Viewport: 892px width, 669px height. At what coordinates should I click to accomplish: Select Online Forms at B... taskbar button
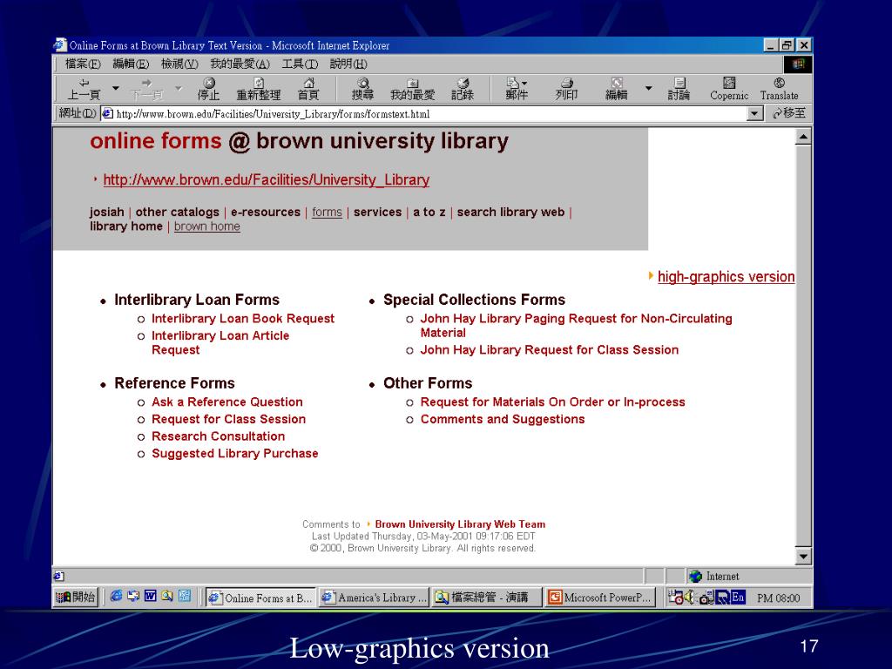click(x=260, y=598)
